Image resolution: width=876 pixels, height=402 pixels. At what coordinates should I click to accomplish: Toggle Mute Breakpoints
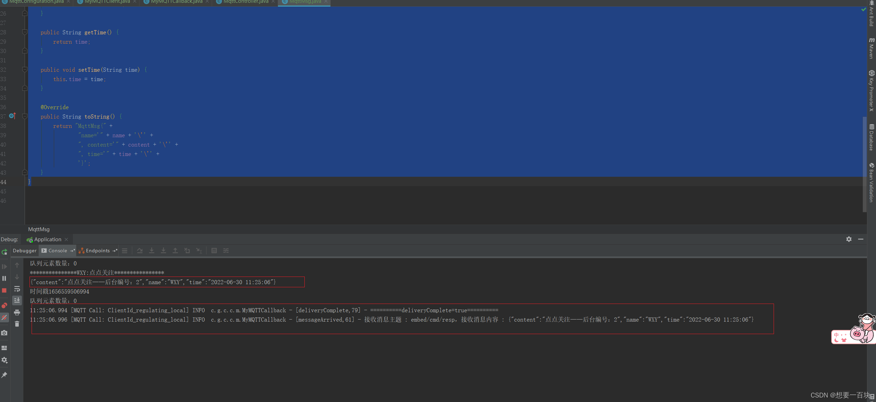(4, 317)
